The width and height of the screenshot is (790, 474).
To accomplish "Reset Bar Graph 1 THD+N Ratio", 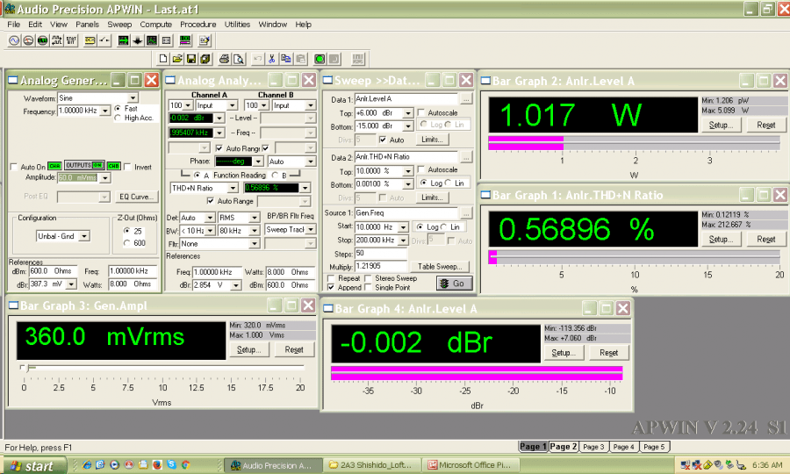I will [765, 240].
